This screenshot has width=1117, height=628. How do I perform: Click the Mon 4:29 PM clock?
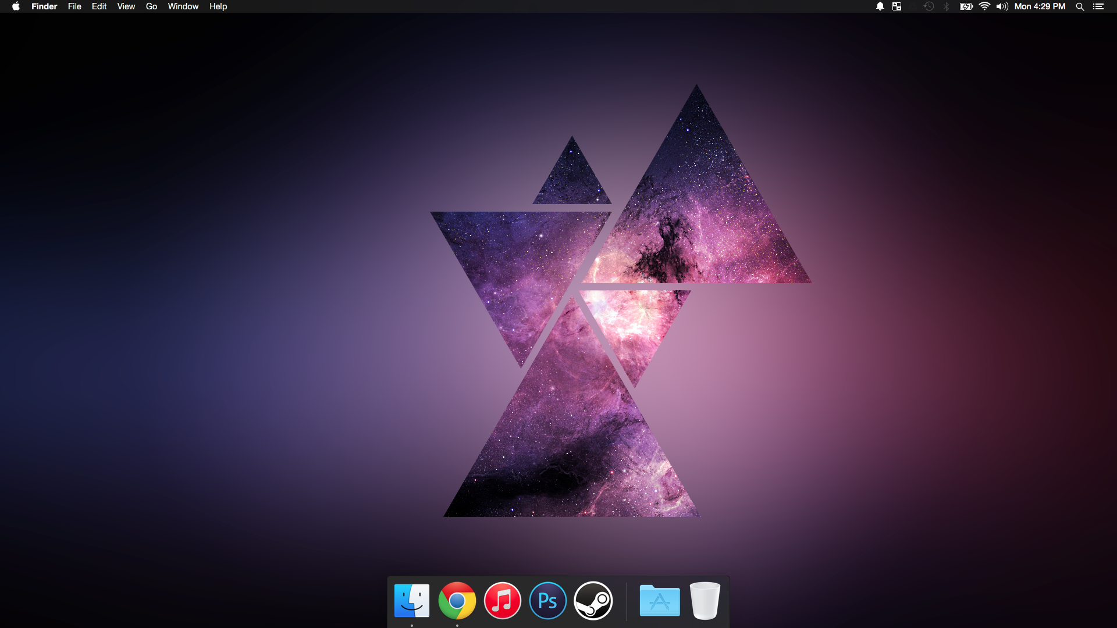1040,6
